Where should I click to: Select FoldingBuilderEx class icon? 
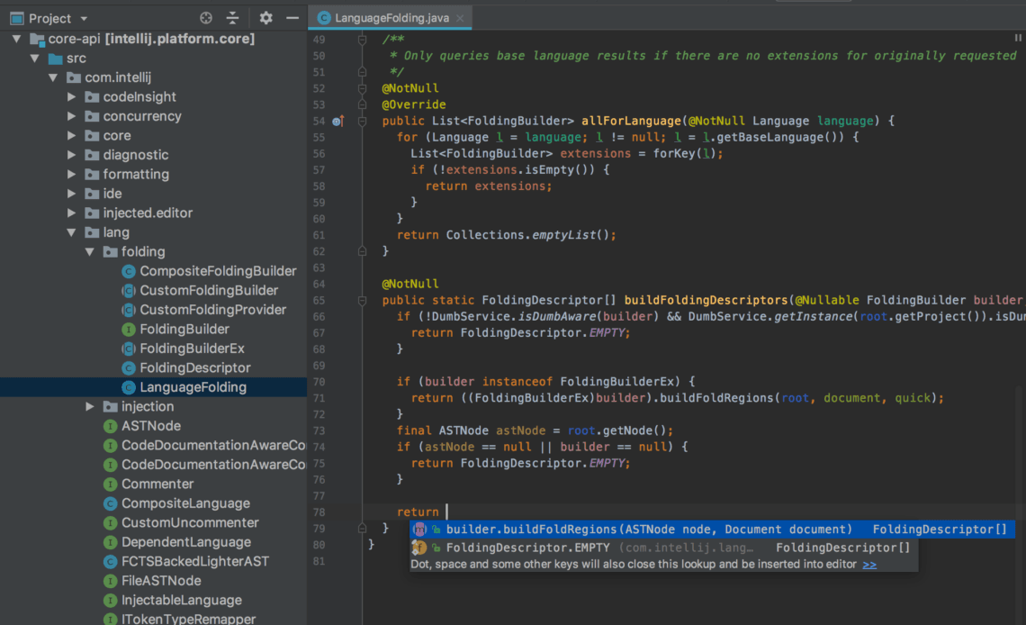128,349
